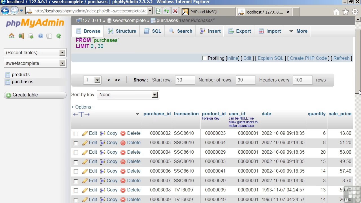Sort by the sale_price column header

340,114
